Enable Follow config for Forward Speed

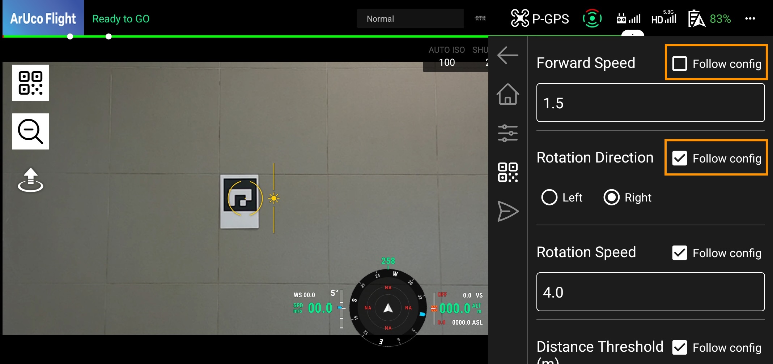pos(680,63)
